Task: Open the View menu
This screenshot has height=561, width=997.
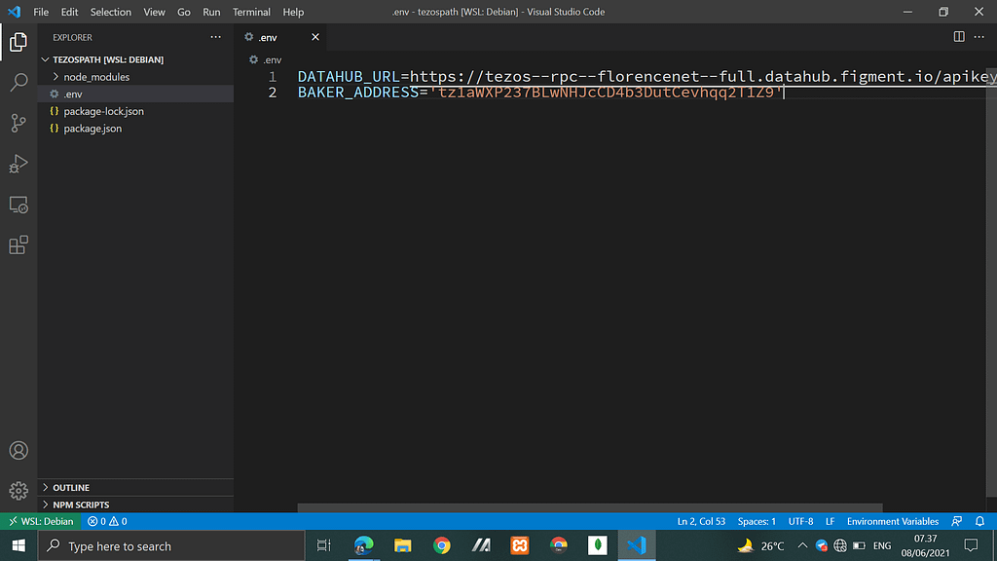Action: [x=154, y=12]
